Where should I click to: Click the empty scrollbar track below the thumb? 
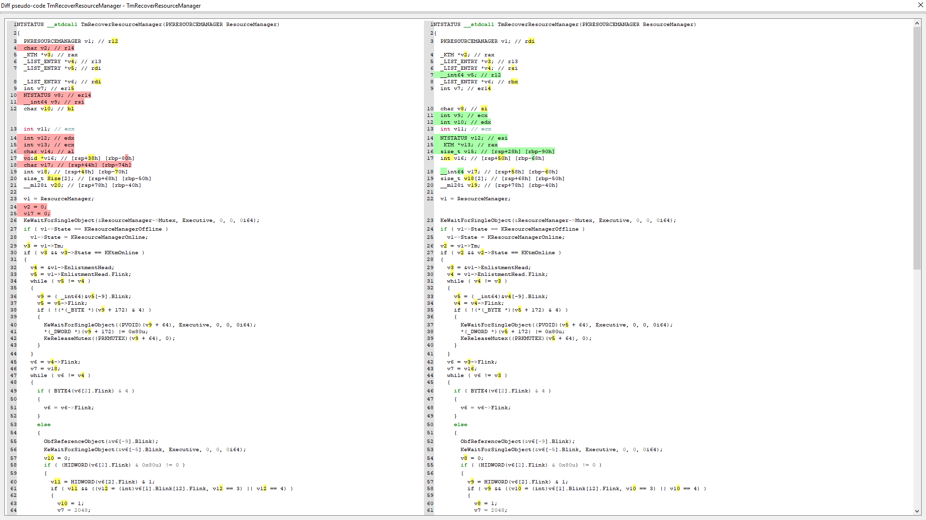[x=917, y=385]
